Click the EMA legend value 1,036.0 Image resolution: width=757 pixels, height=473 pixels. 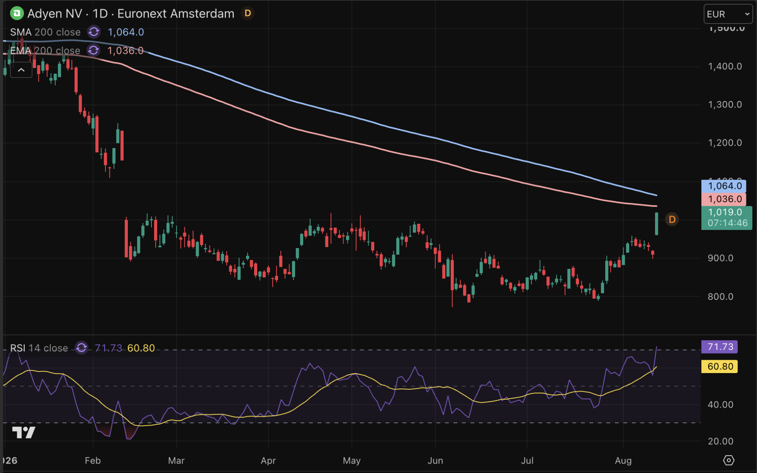click(x=126, y=51)
